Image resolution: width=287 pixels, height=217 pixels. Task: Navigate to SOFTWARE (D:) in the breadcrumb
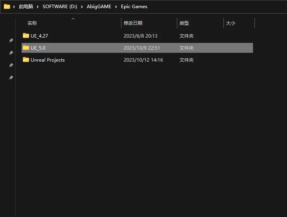(60, 7)
